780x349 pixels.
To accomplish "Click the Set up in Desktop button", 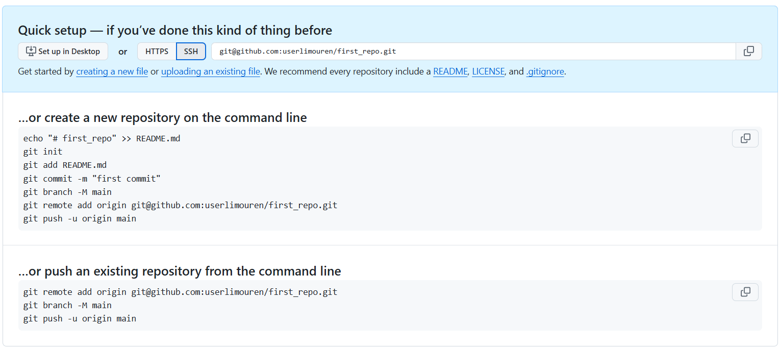I will click(63, 52).
